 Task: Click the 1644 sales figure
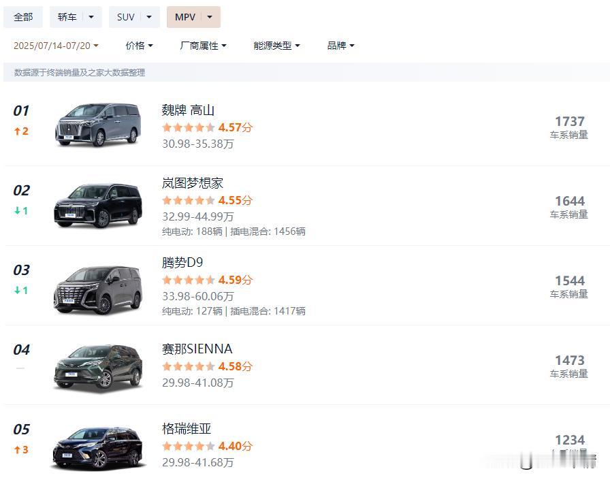click(x=570, y=201)
